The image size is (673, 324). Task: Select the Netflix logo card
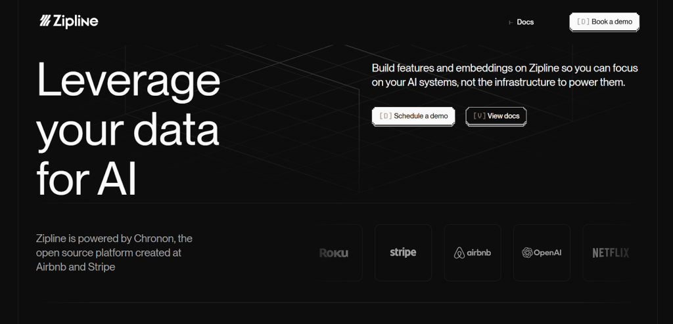click(x=611, y=253)
